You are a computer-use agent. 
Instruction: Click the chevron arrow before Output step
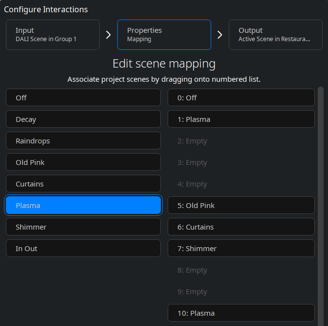point(219,35)
